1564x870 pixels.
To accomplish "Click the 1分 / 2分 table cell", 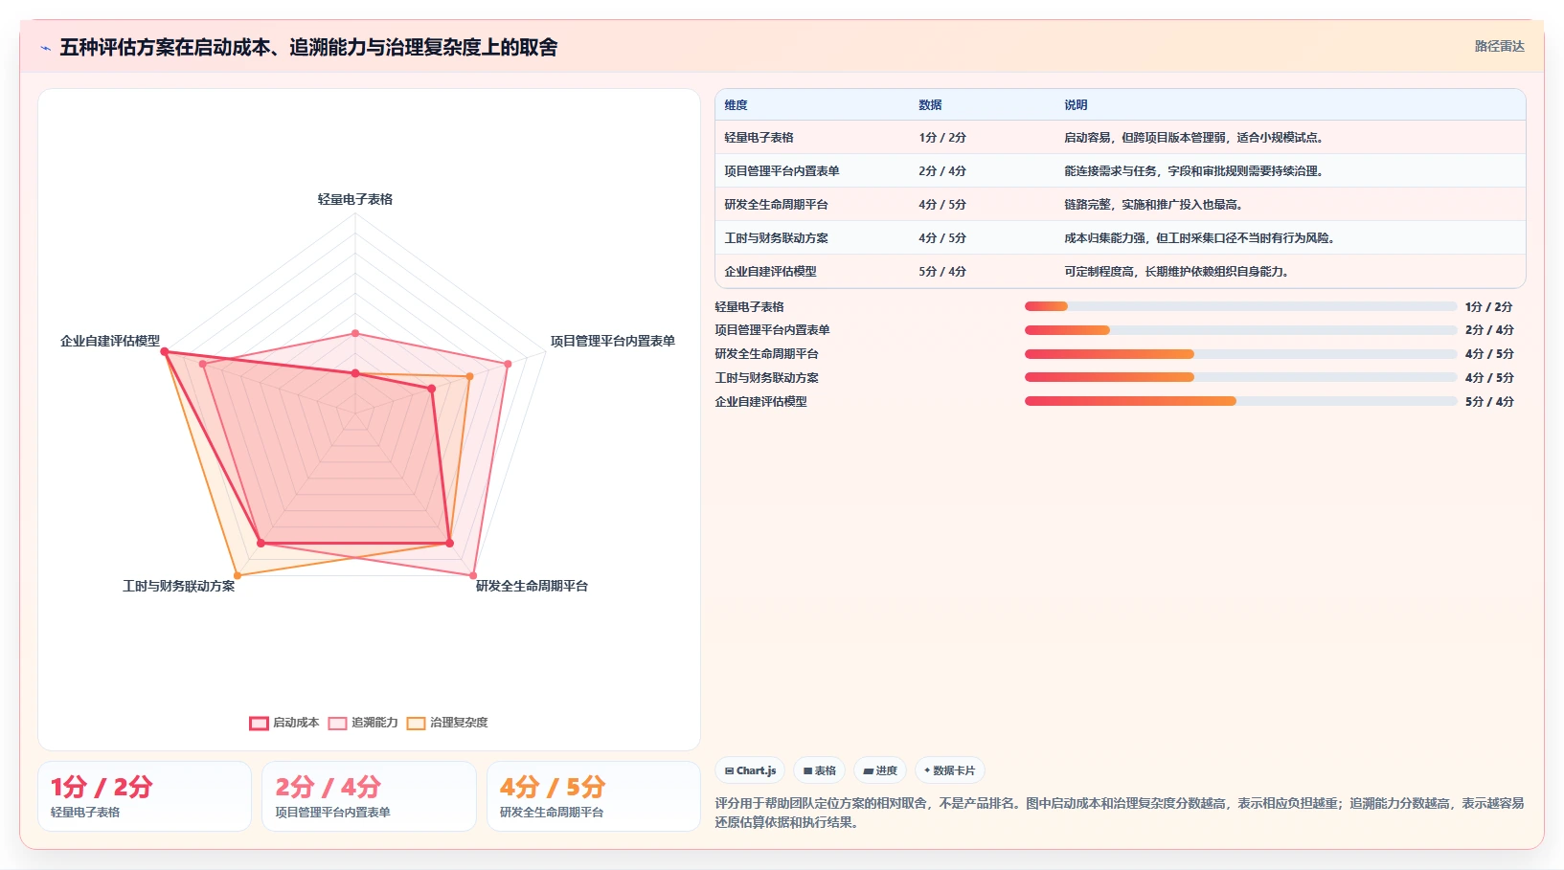I will [x=942, y=138].
